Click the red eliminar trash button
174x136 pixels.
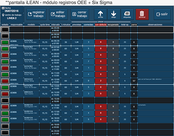click(142, 14)
